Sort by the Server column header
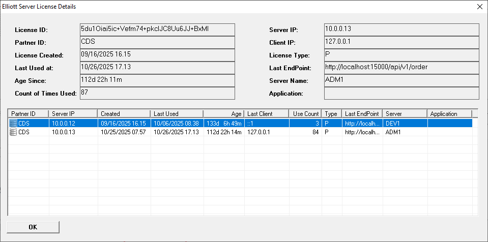Screen dimensions: 488x242 (405, 114)
